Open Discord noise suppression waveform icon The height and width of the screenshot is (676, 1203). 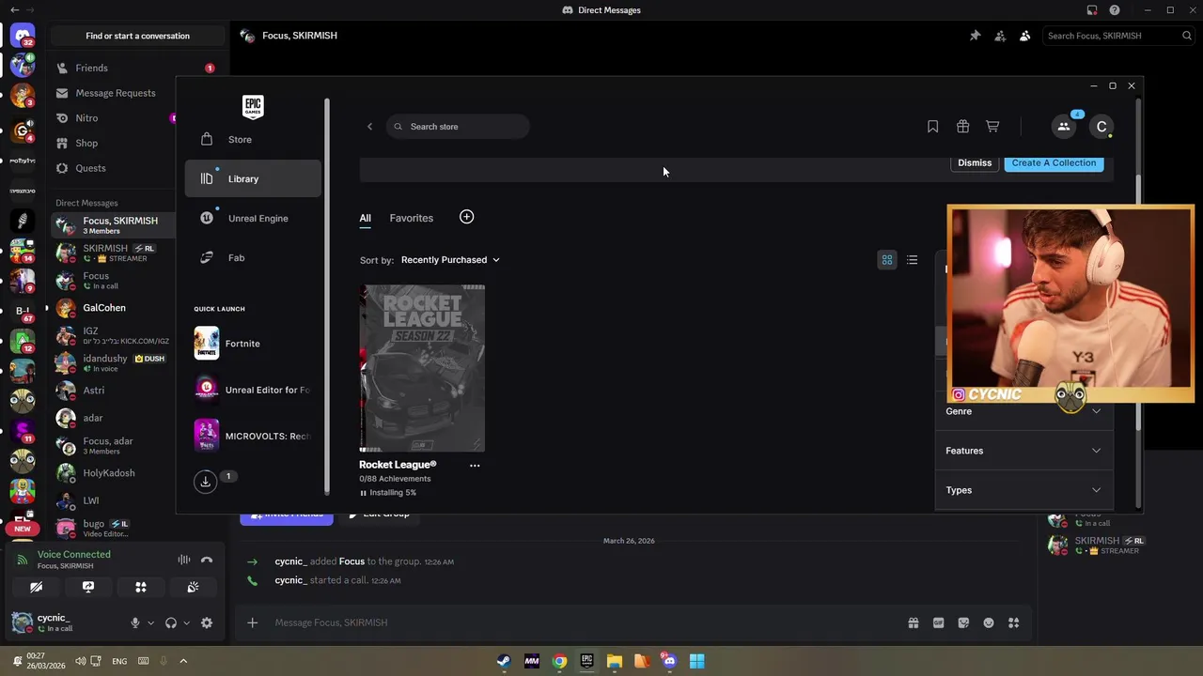click(x=184, y=560)
